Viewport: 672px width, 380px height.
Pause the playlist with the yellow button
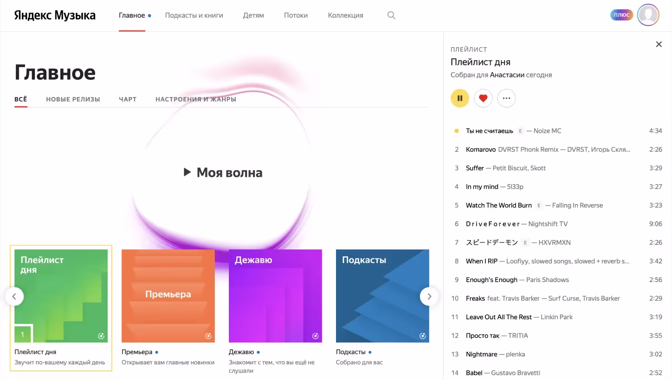(460, 98)
